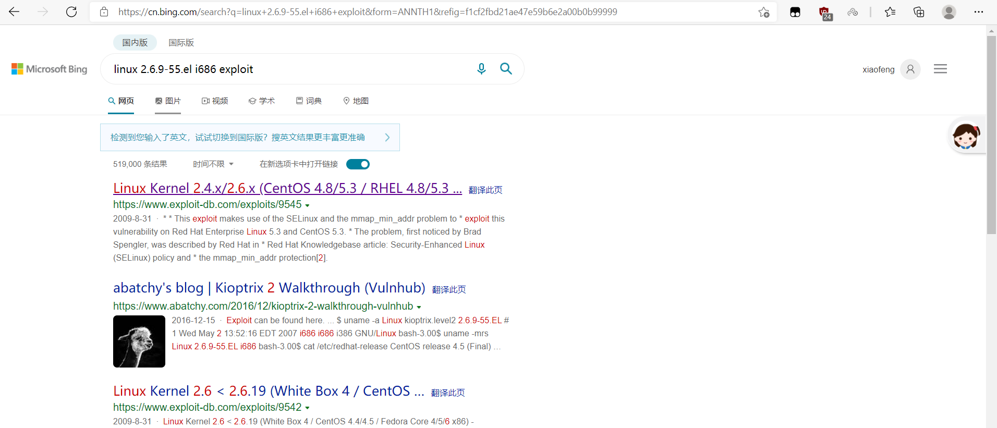Open the abatchy's blog alpaca thumbnail
Screen dimensions: 997x428
pyautogui.click(x=139, y=341)
